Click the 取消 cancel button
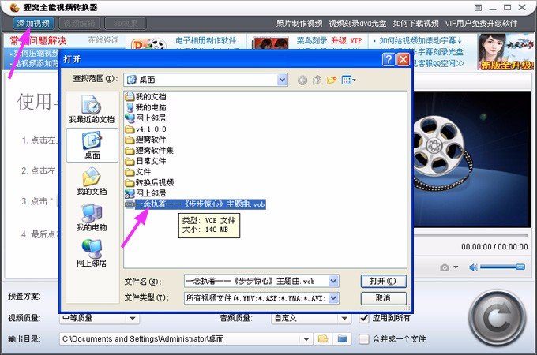Viewport: 537px width, 355px height. (x=384, y=298)
